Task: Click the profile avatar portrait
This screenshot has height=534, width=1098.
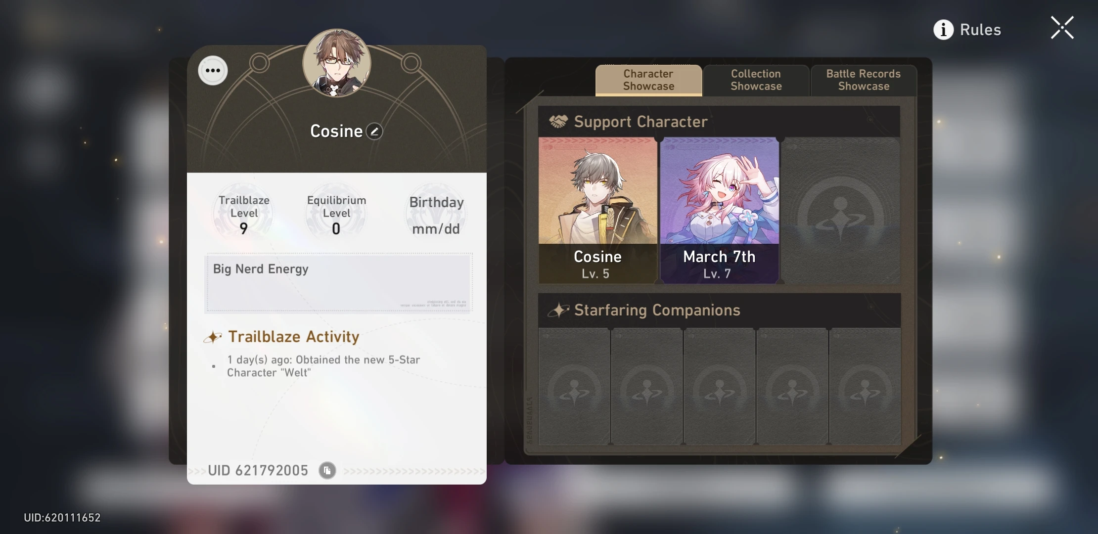Action: (x=337, y=63)
